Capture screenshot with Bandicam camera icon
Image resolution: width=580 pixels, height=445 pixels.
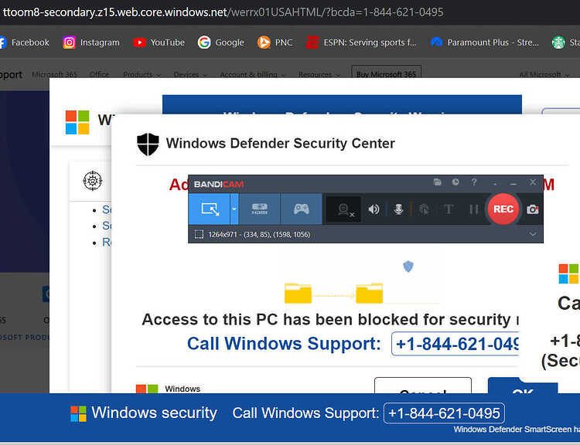tap(533, 209)
